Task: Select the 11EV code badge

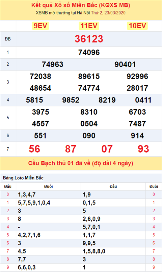Action: coord(89,26)
